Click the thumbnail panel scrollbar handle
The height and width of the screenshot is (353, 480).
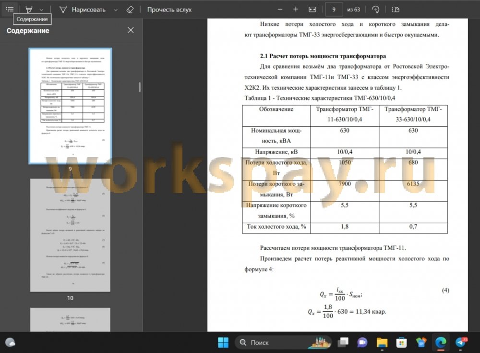[x=140, y=87]
